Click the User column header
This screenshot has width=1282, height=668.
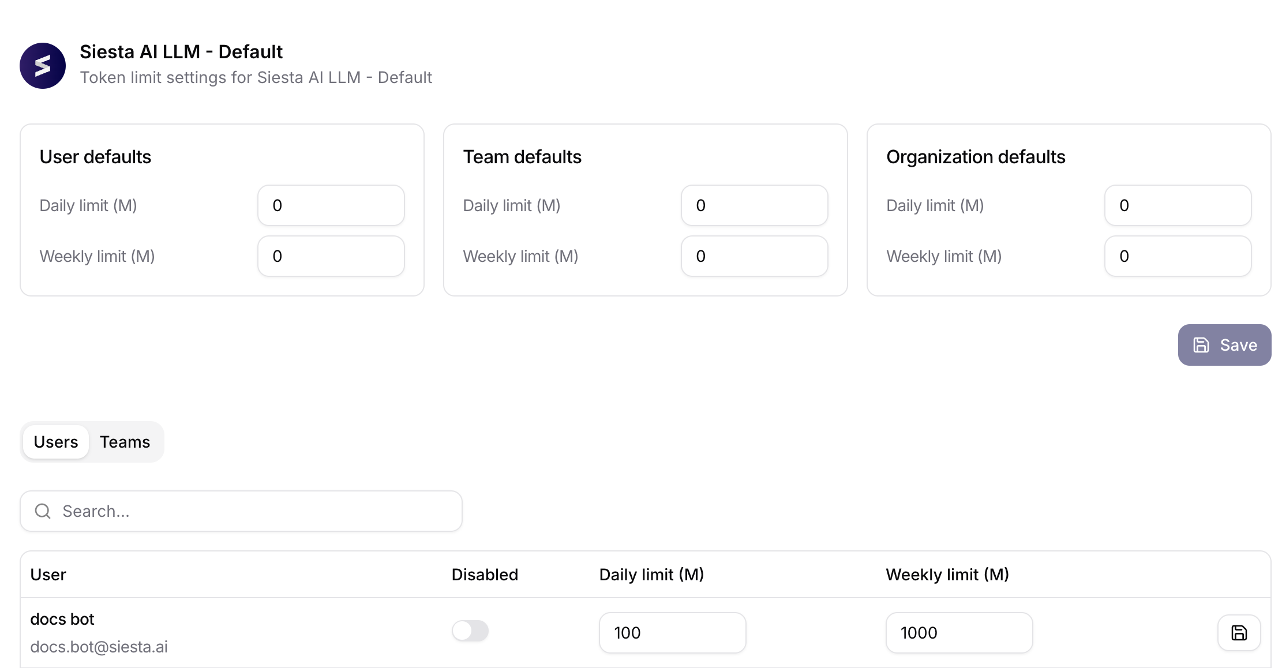[48, 575]
